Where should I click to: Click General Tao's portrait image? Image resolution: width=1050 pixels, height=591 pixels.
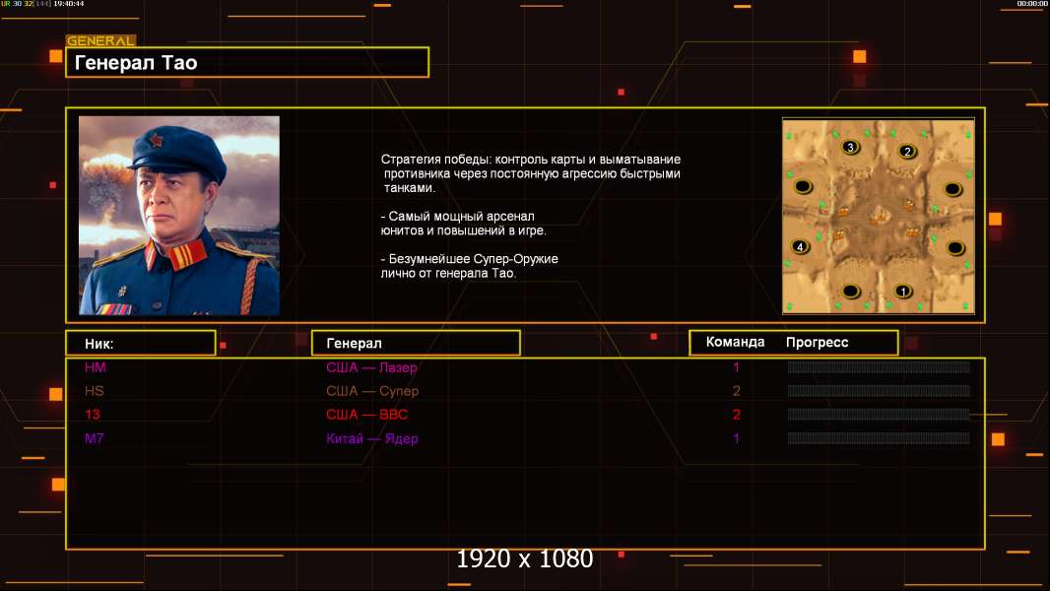(x=179, y=216)
